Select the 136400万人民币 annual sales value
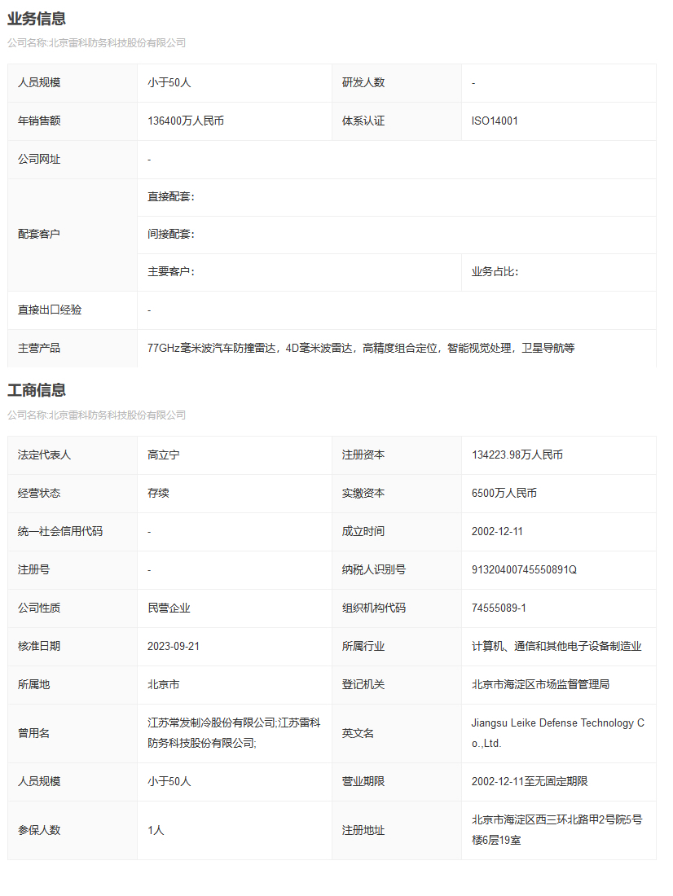The width and height of the screenshot is (673, 896). [x=186, y=121]
